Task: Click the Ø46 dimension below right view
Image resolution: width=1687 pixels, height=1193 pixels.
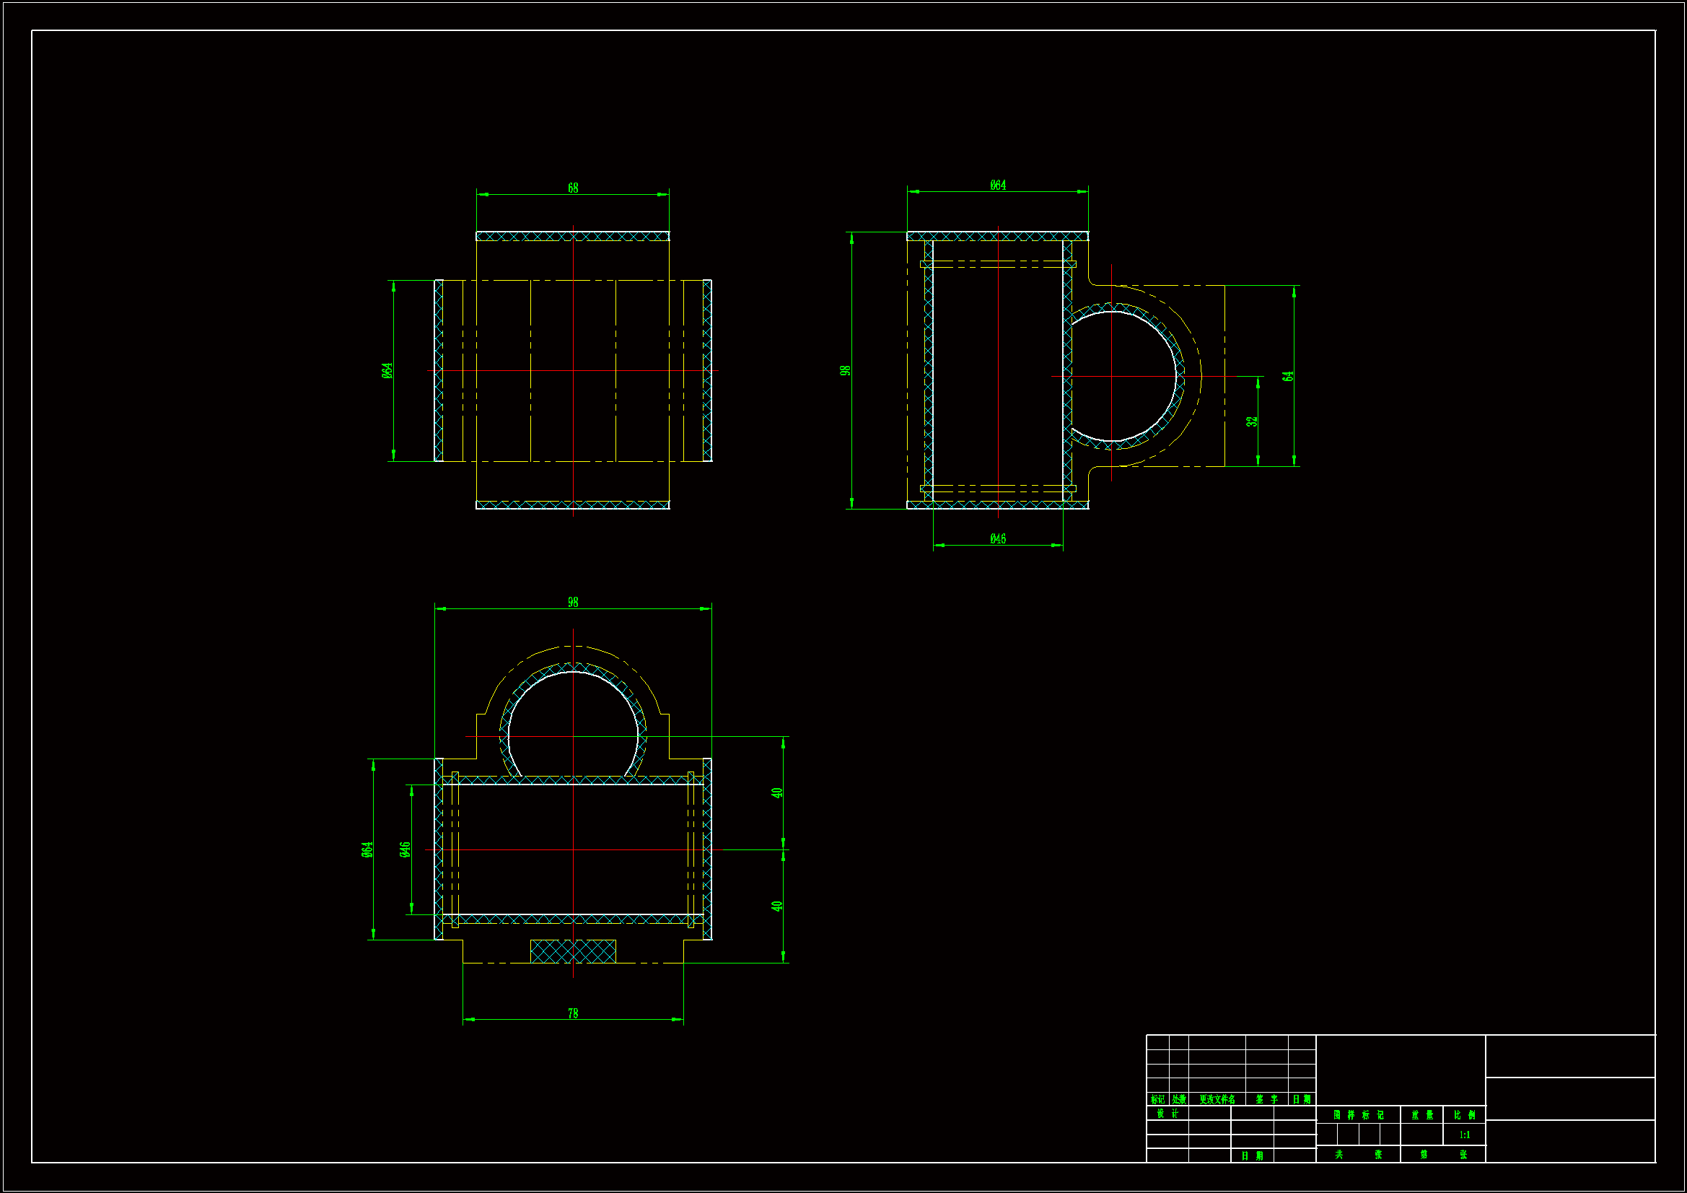Action: click(997, 539)
